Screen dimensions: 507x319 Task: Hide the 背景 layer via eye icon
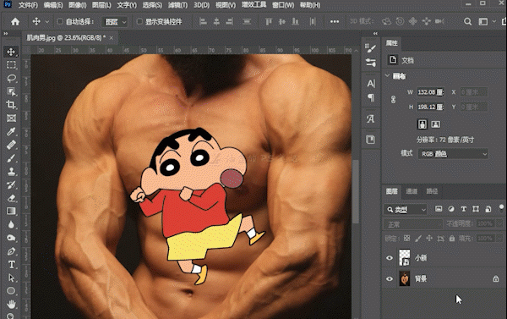point(390,279)
